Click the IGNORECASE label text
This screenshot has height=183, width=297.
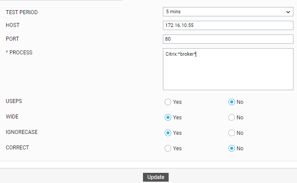click(22, 132)
